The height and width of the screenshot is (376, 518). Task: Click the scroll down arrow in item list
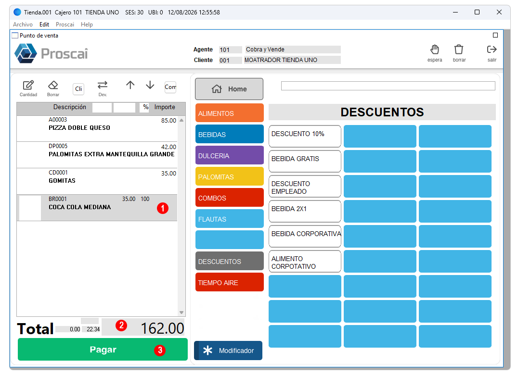(181, 313)
